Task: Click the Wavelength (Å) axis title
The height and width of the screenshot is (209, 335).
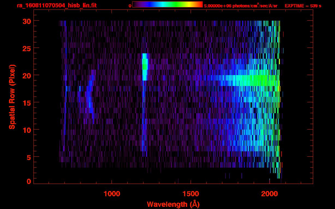Action: 173,204
